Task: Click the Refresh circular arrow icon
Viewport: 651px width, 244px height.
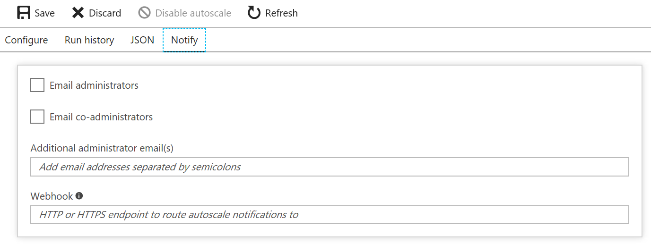Action: click(254, 13)
